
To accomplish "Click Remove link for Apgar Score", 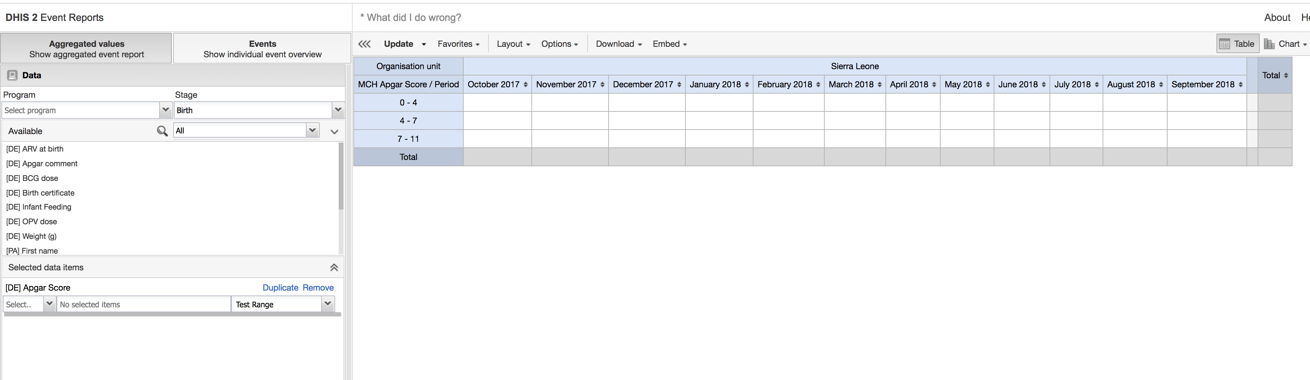I will (318, 288).
